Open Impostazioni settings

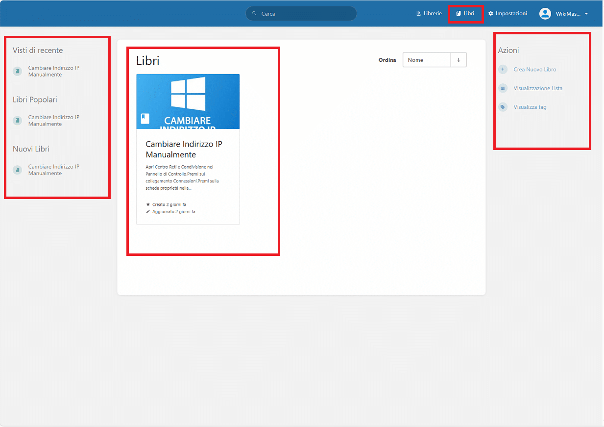(x=507, y=14)
